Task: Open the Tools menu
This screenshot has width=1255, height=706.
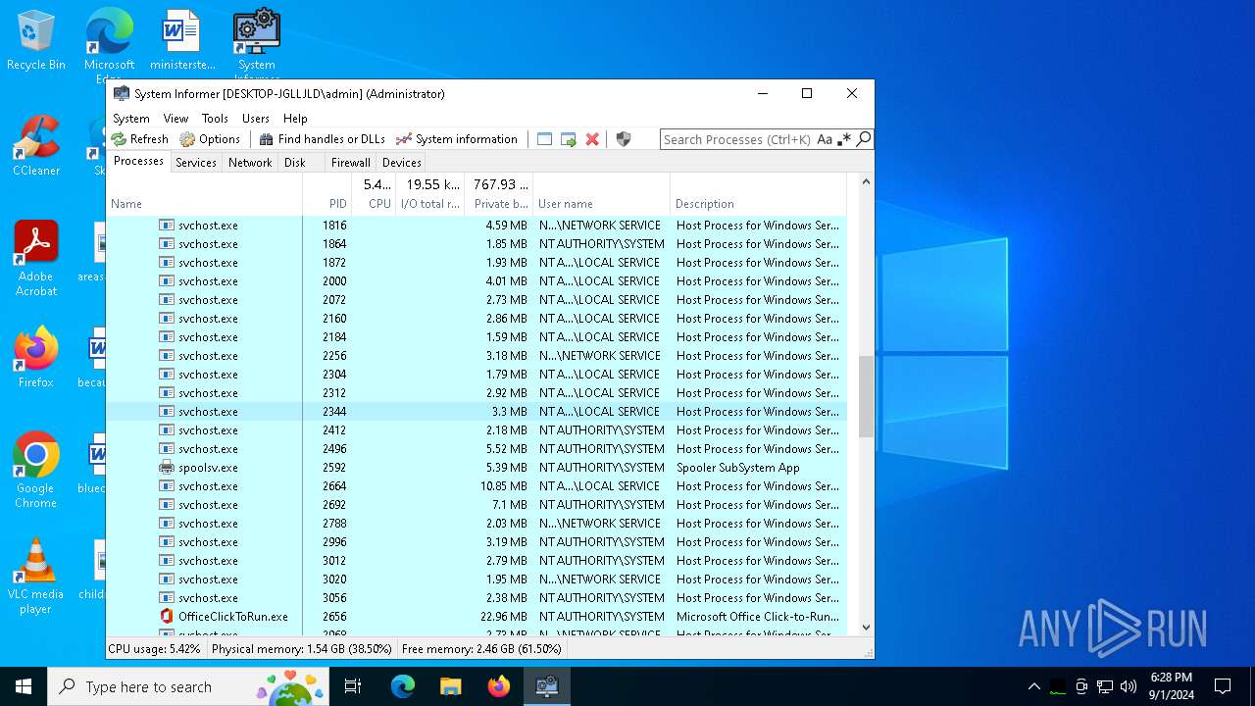Action: point(215,118)
